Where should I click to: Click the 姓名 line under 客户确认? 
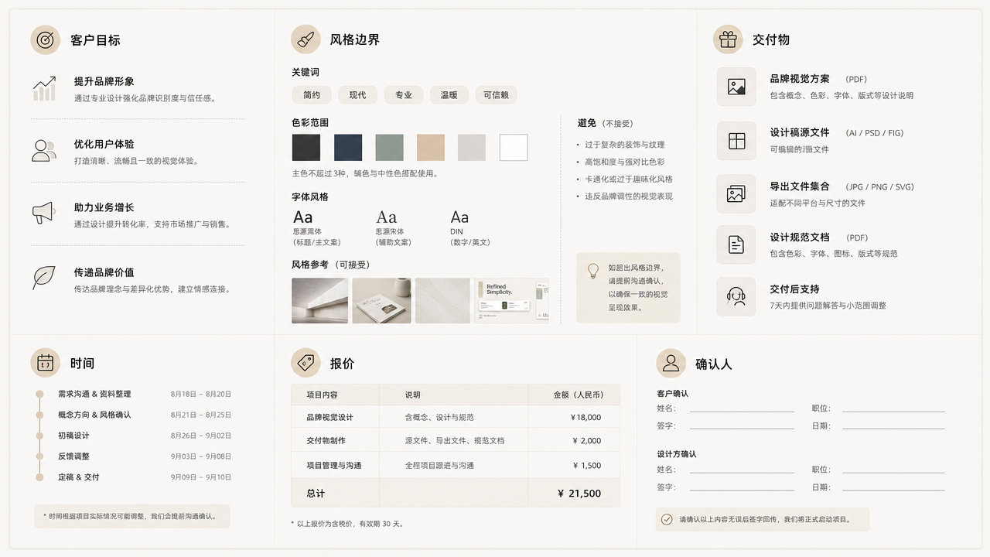742,409
